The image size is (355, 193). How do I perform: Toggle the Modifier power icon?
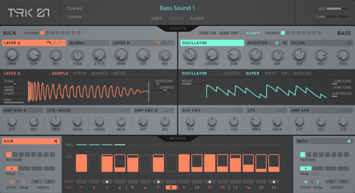[x=277, y=43]
